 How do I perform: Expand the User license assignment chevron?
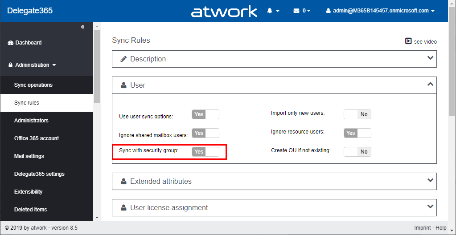(x=431, y=207)
